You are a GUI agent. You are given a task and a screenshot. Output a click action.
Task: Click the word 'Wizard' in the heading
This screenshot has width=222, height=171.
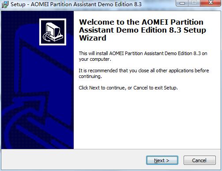click(93, 38)
